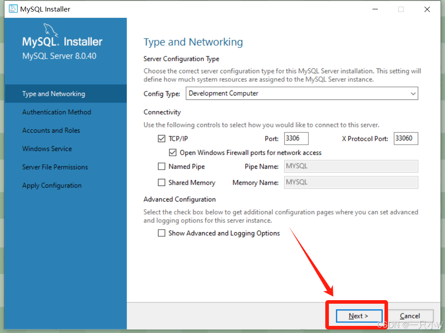Click the Connectivity section label
Screen dimensions: 445x333
point(162,112)
